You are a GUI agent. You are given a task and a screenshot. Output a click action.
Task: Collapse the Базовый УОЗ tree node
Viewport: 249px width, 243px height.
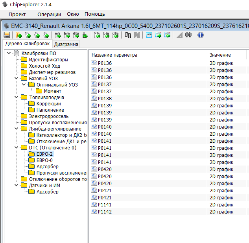point(17,78)
